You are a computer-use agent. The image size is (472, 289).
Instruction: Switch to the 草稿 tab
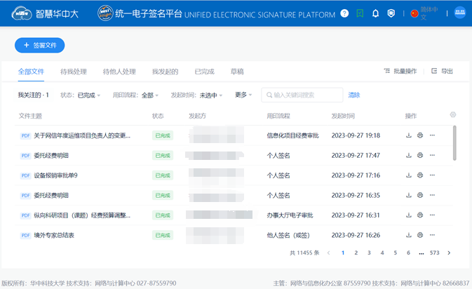(237, 72)
